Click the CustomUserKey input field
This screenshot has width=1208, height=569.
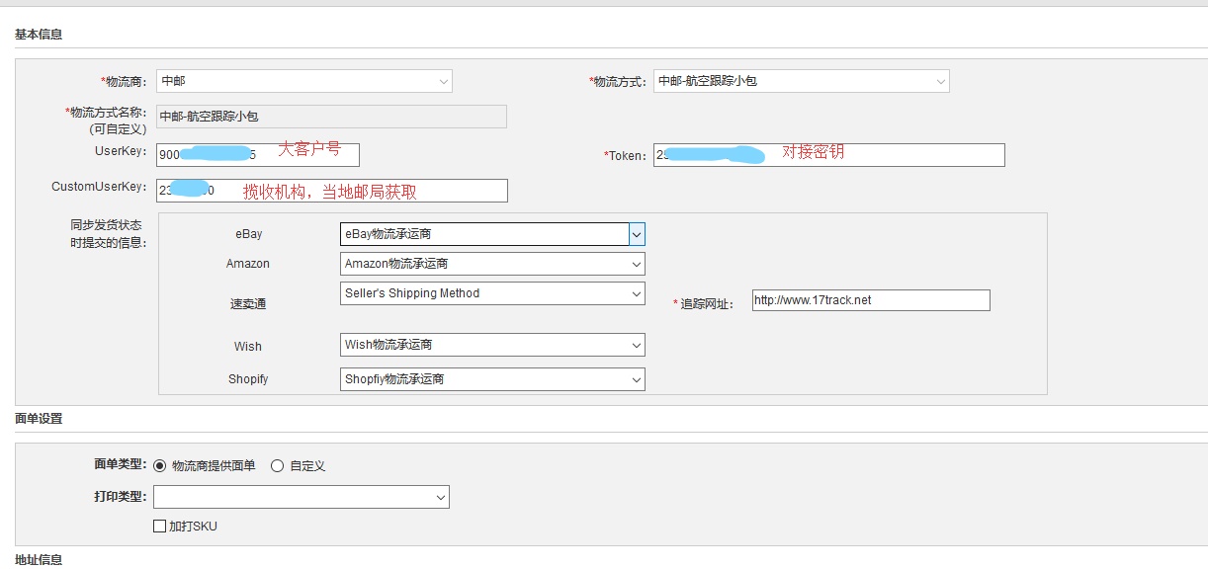coord(332,191)
